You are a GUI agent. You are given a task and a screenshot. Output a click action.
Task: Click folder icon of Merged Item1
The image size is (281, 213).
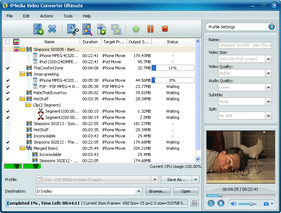[23, 148]
